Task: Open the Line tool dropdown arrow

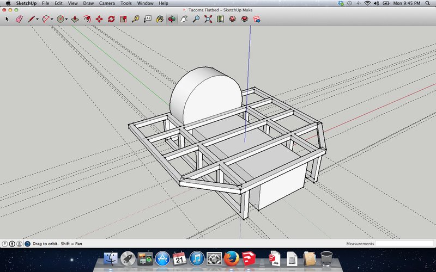Action: point(37,19)
